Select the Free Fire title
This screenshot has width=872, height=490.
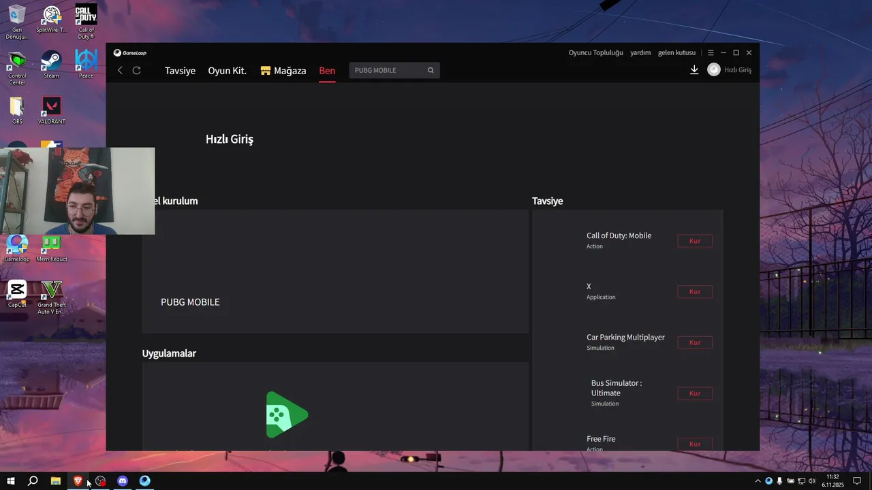click(x=601, y=439)
